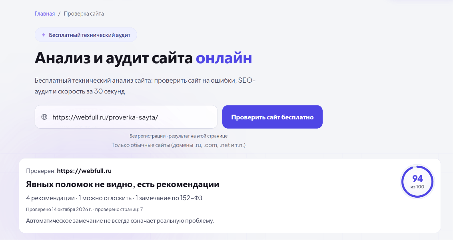The image size is (453, 240).
Task: Click the 94 из 100 score ring
Action: pos(417,182)
